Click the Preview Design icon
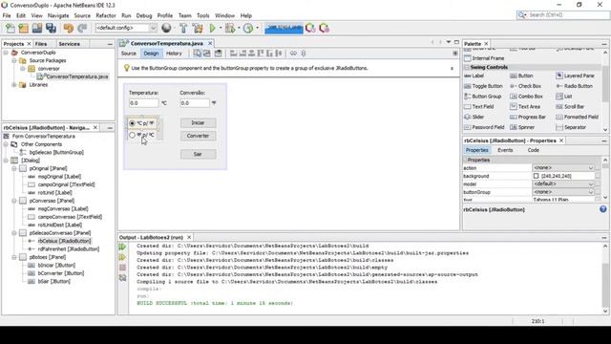The image size is (611, 344). [219, 54]
